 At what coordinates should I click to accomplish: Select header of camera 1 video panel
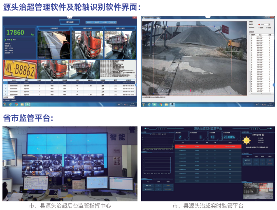pyautogui.click(x=87, y=28)
